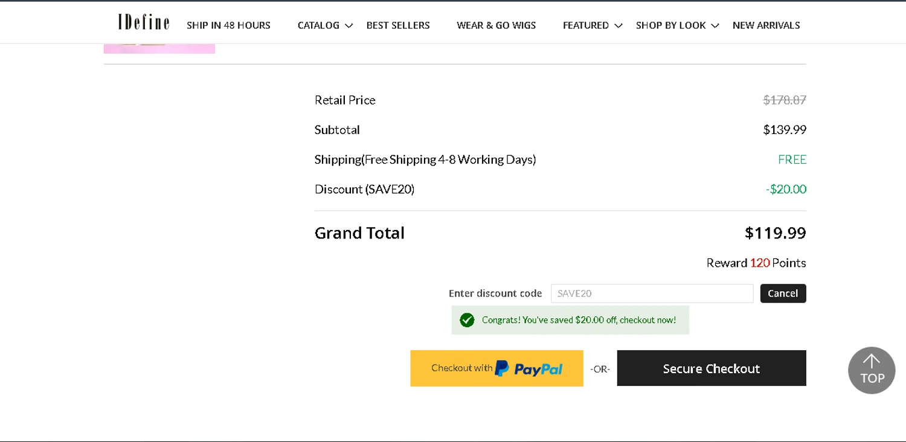Click the green checkmark success icon
Viewport: 906px width, 442px height.
click(x=467, y=320)
